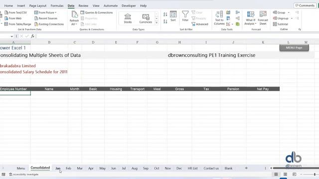
Task: Click the MENU Page button
Action: (x=294, y=48)
